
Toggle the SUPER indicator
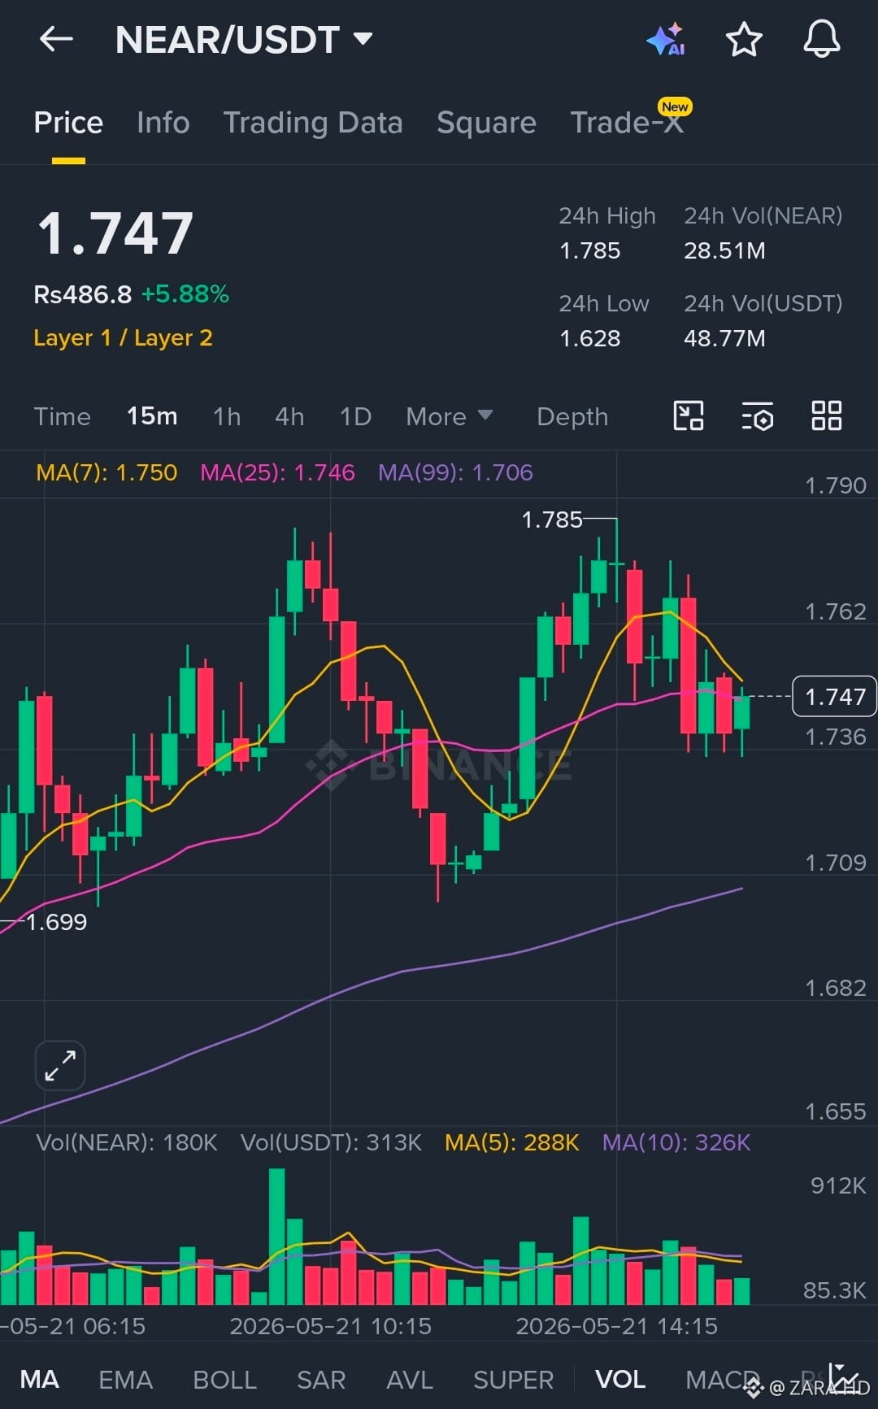513,1380
